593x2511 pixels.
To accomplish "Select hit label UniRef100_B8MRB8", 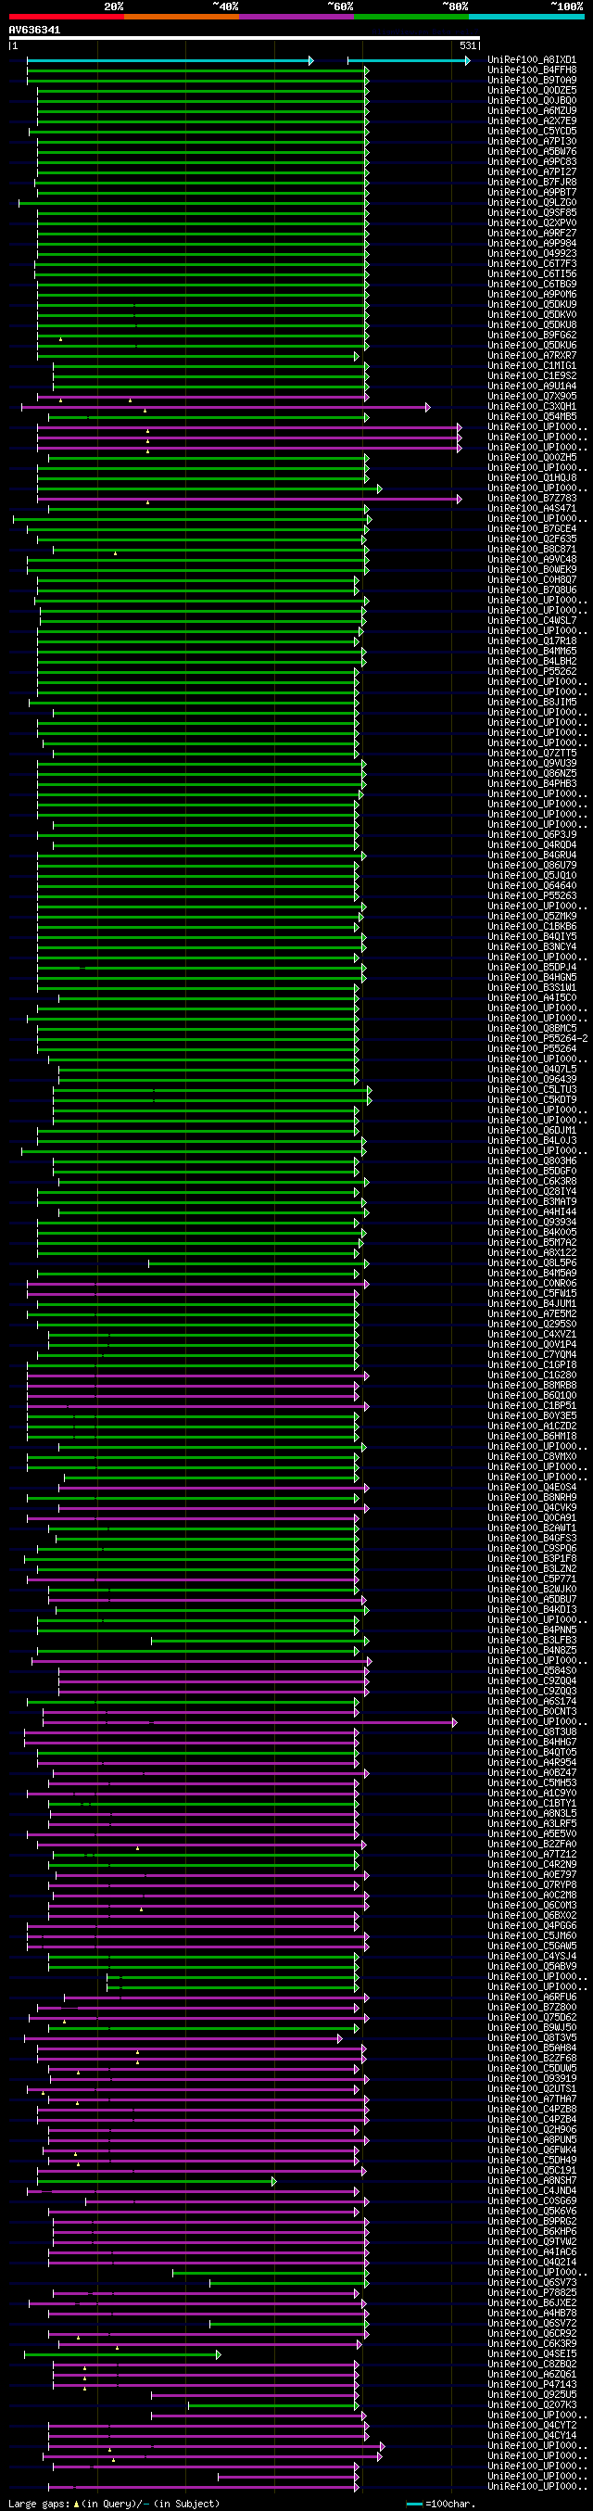I will (x=532, y=1385).
